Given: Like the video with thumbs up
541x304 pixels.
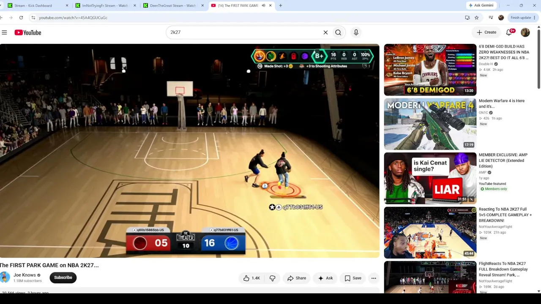Looking at the screenshot, I should [x=246, y=278].
